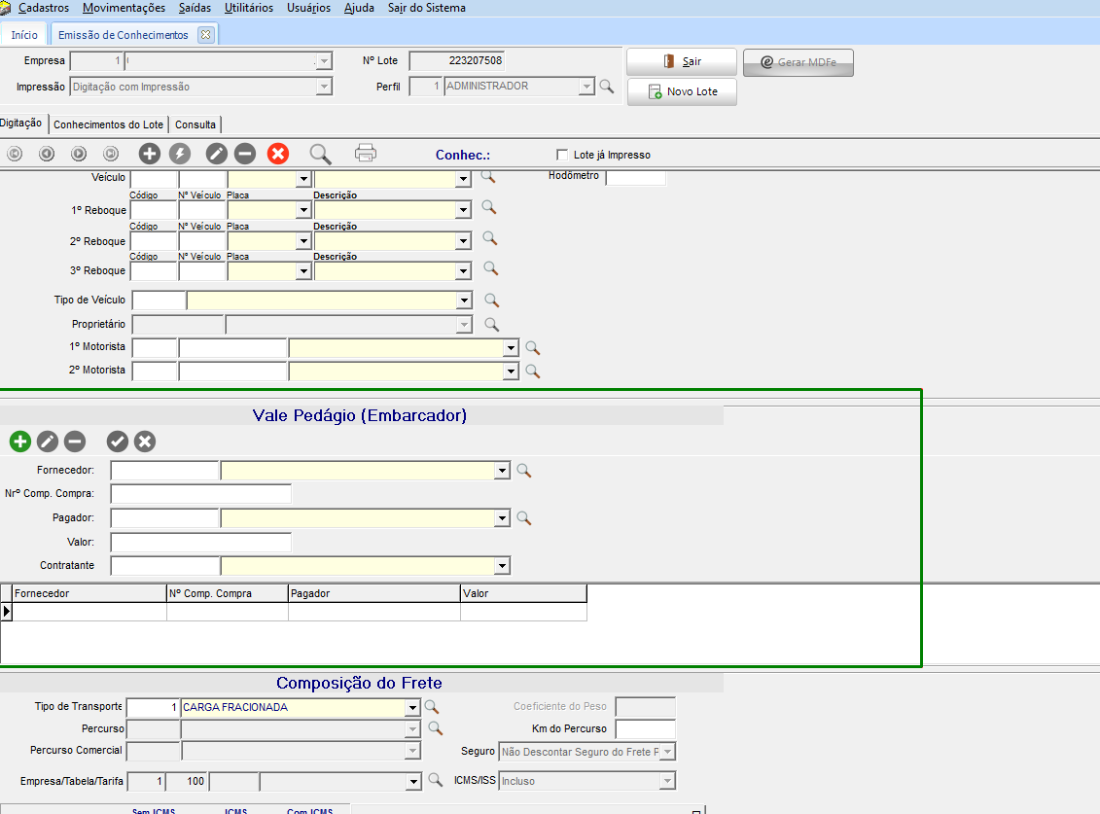1100x814 pixels.
Task: Click the printer icon in the toolbar
Action: coord(366,154)
